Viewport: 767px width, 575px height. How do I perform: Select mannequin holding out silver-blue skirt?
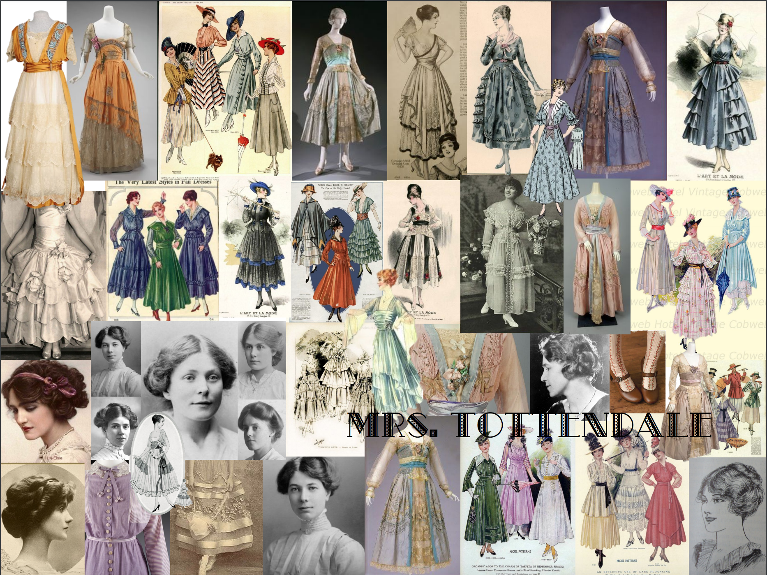[x=339, y=90]
